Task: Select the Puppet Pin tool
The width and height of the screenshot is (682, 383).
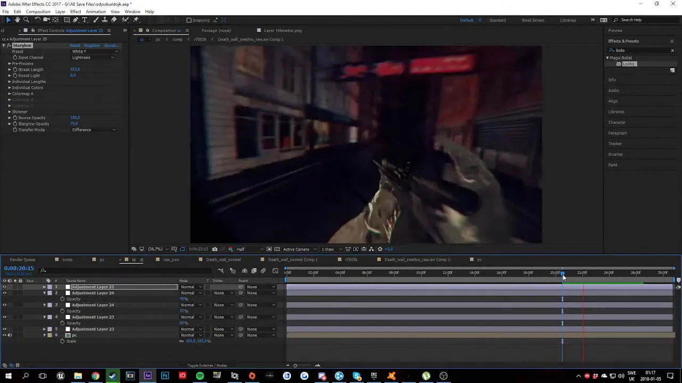Action: pyautogui.click(x=136, y=20)
